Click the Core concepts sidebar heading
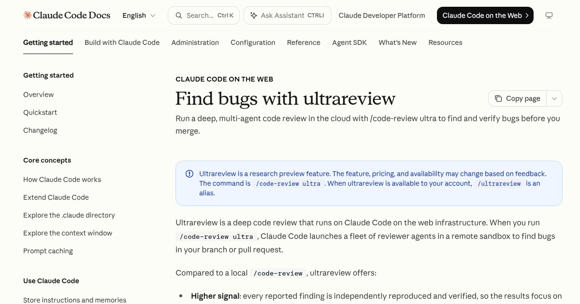 47,160
